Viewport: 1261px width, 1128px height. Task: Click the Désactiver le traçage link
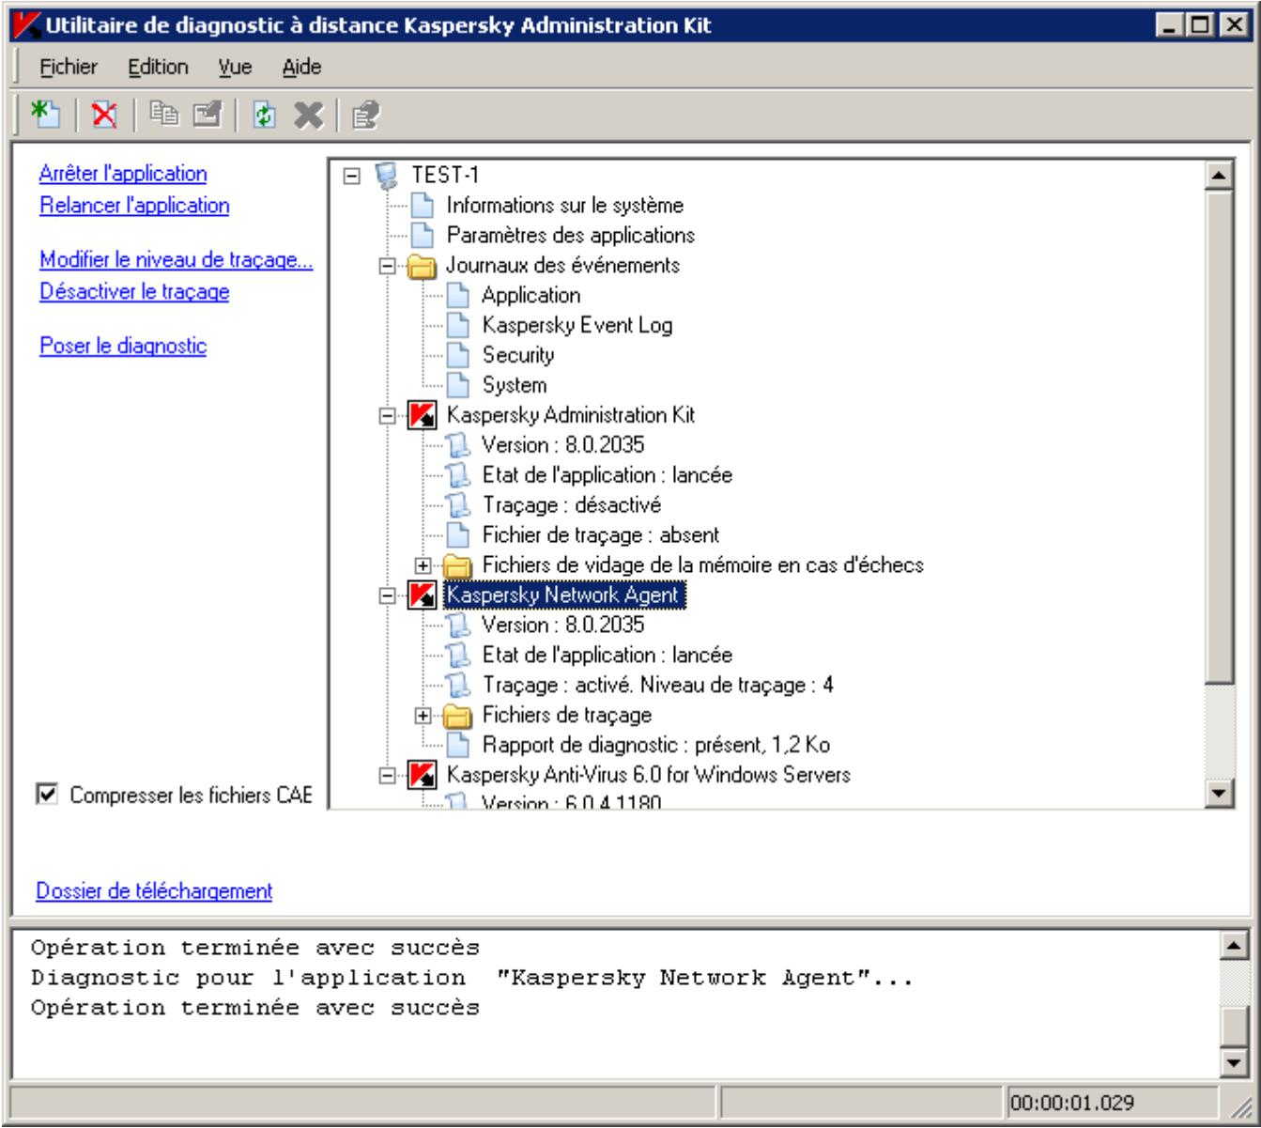tap(134, 292)
